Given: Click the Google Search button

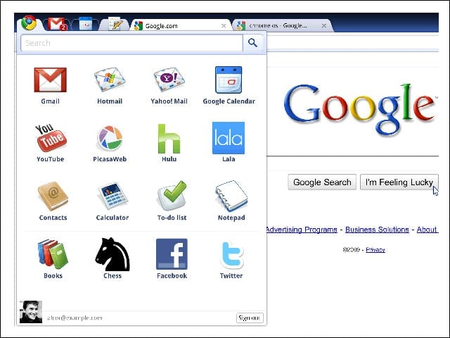Looking at the screenshot, I should click(x=322, y=182).
